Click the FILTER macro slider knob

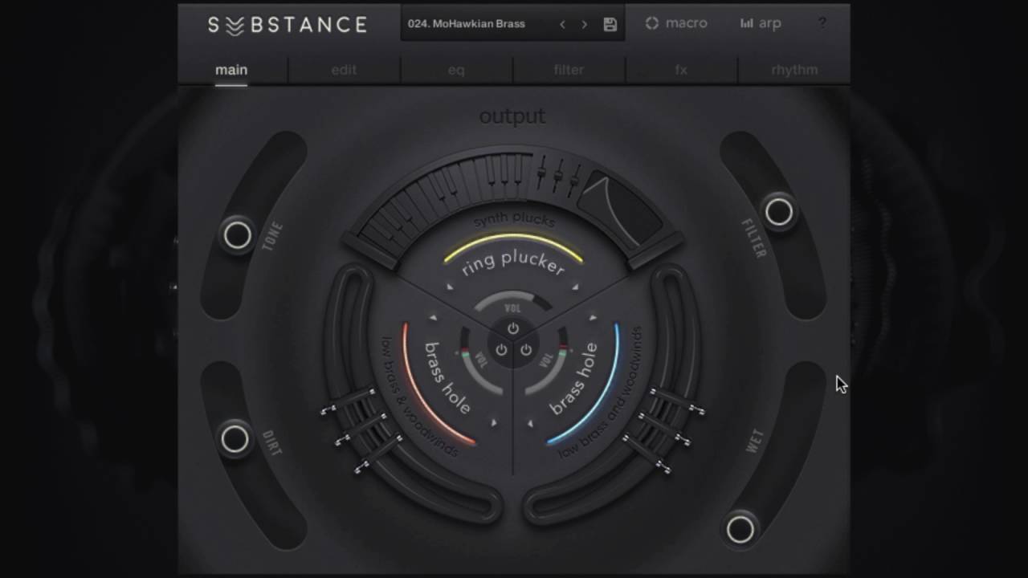coord(779,212)
